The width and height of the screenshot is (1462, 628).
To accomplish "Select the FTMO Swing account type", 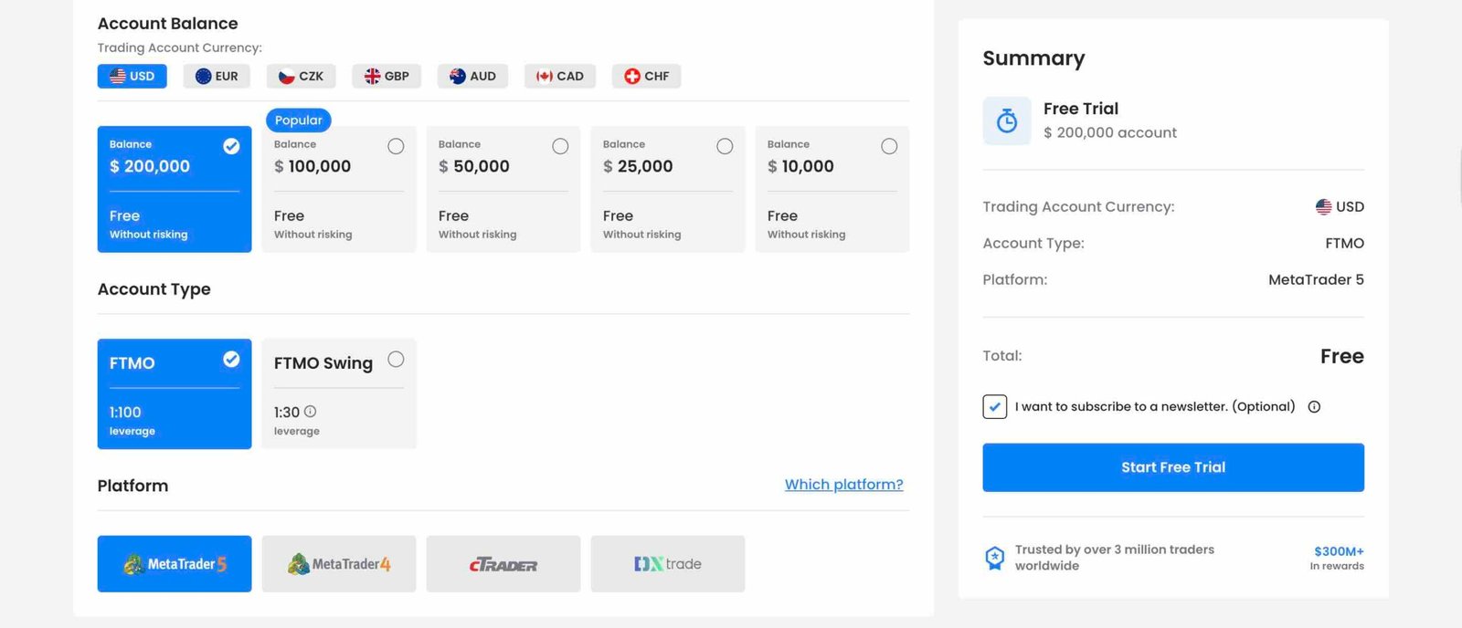I will pyautogui.click(x=338, y=393).
